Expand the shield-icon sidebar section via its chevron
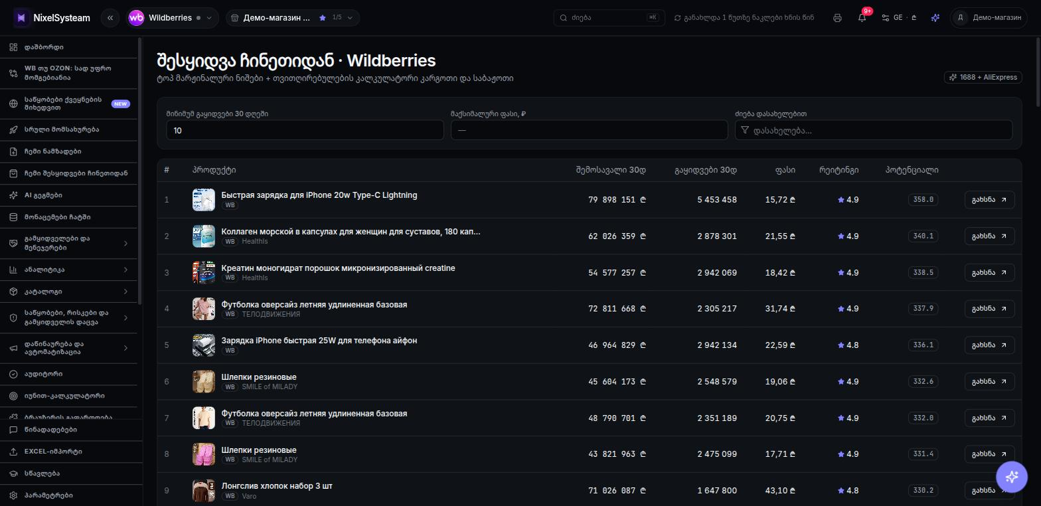The height and width of the screenshot is (506, 1041). click(126, 317)
